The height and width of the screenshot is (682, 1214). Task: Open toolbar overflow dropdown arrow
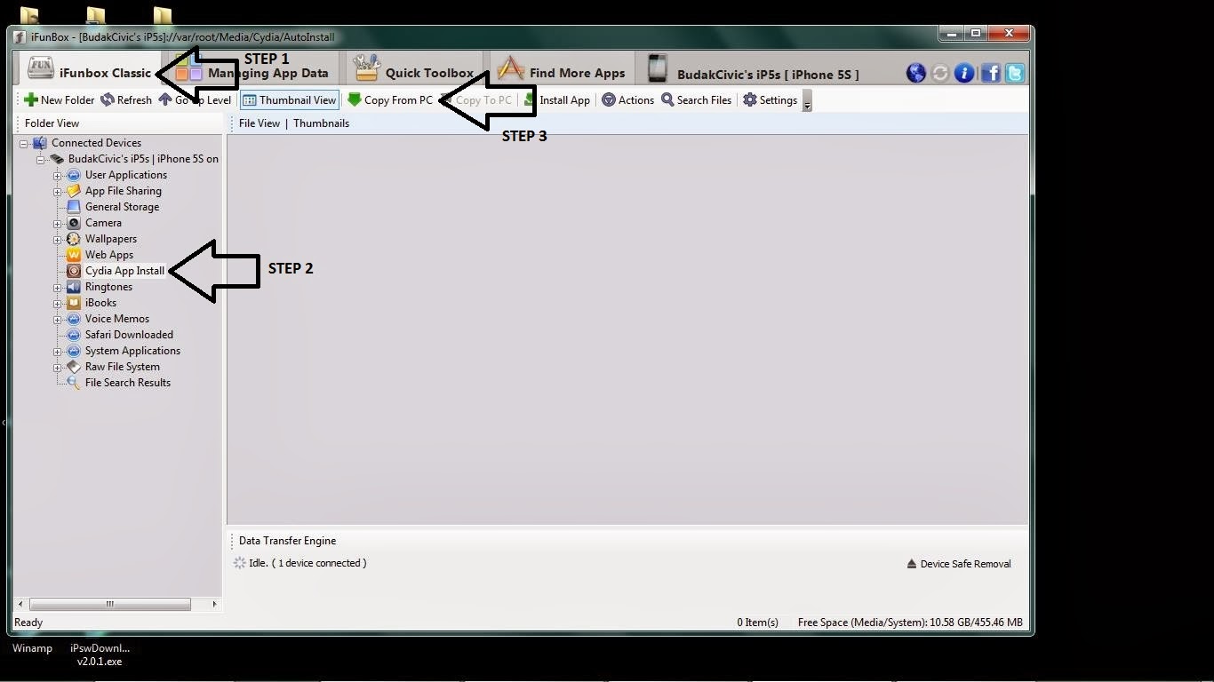click(807, 100)
